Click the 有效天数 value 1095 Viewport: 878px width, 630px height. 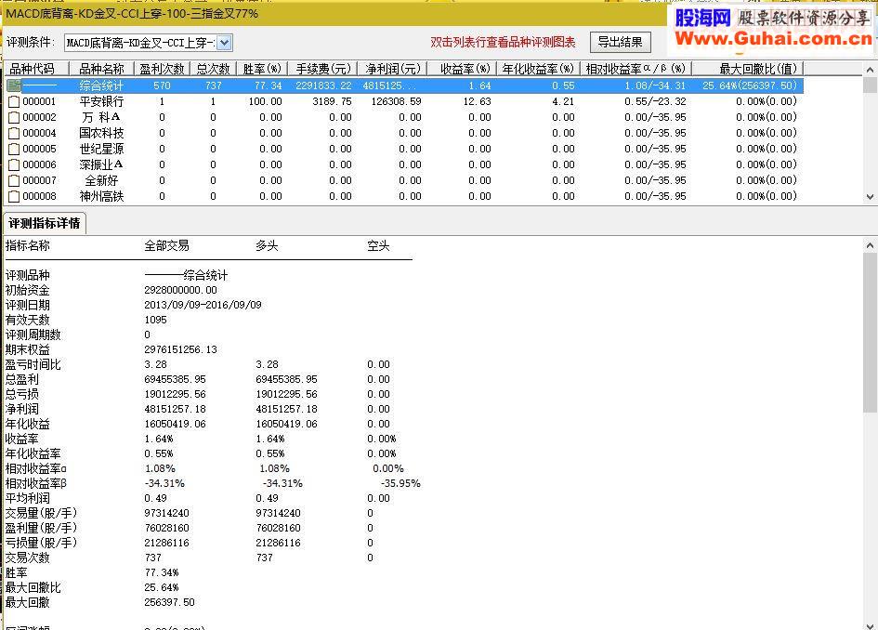click(156, 320)
